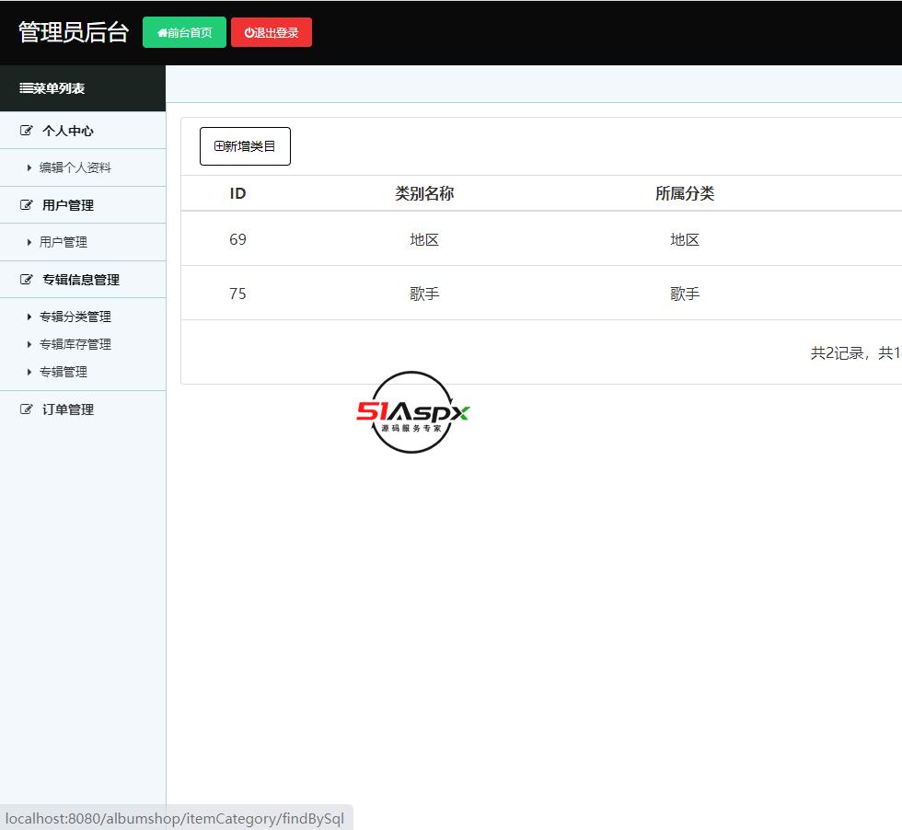Viewport: 902px width, 830px height.
Task: Click the edit icon beside 订单管理
Action: coord(27,409)
